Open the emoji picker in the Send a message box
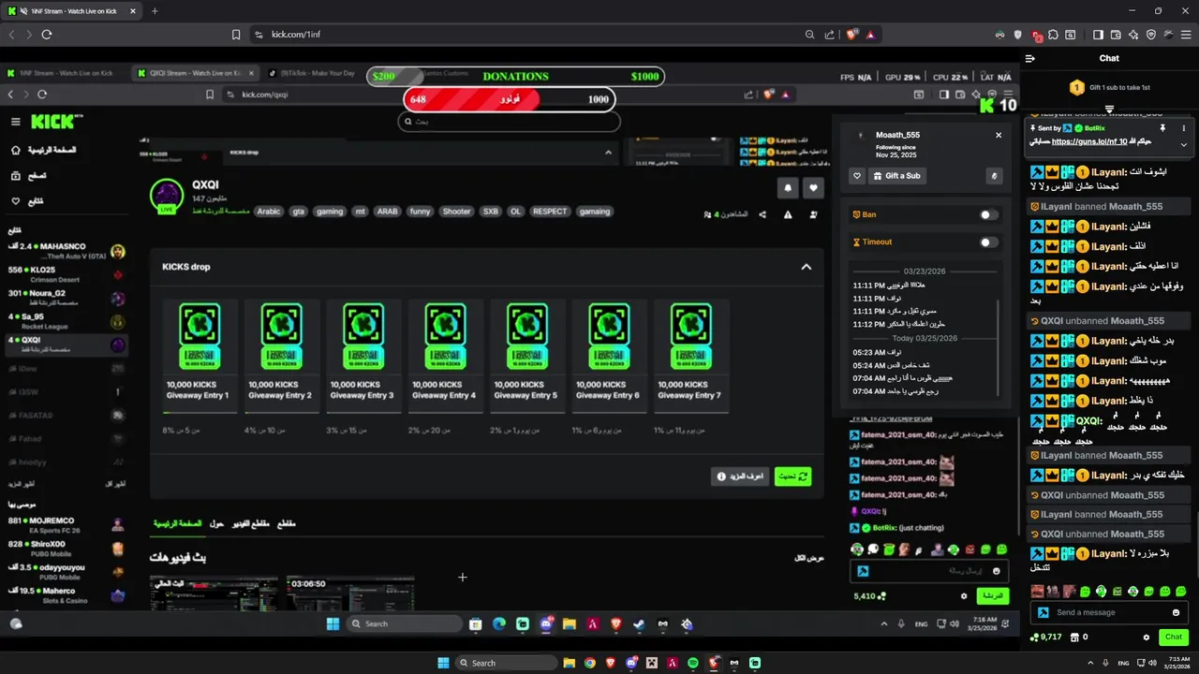This screenshot has height=674, width=1199. tap(1176, 612)
